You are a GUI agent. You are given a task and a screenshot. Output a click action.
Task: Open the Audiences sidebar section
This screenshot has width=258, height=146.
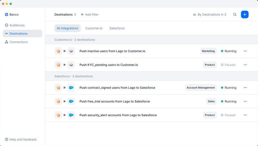click(17, 25)
